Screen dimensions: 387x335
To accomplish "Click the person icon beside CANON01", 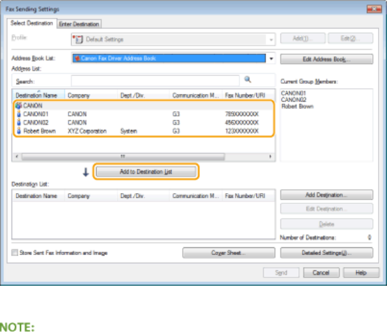I will coord(19,114).
